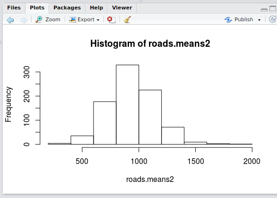The height and width of the screenshot is (198, 277).
Task: Click the Export image icon
Action: point(72,19)
